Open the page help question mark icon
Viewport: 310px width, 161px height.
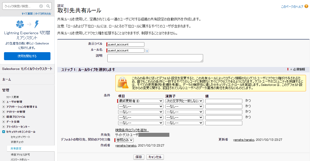tap(306, 6)
